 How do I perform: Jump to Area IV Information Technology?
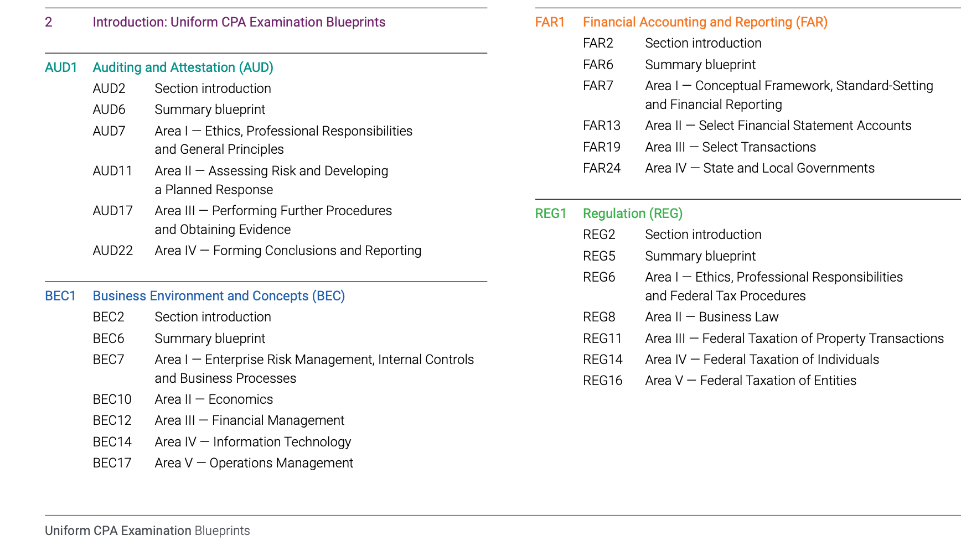click(x=252, y=442)
